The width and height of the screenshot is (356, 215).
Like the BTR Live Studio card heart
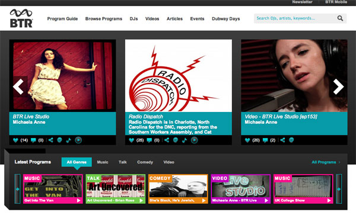tap(15, 140)
